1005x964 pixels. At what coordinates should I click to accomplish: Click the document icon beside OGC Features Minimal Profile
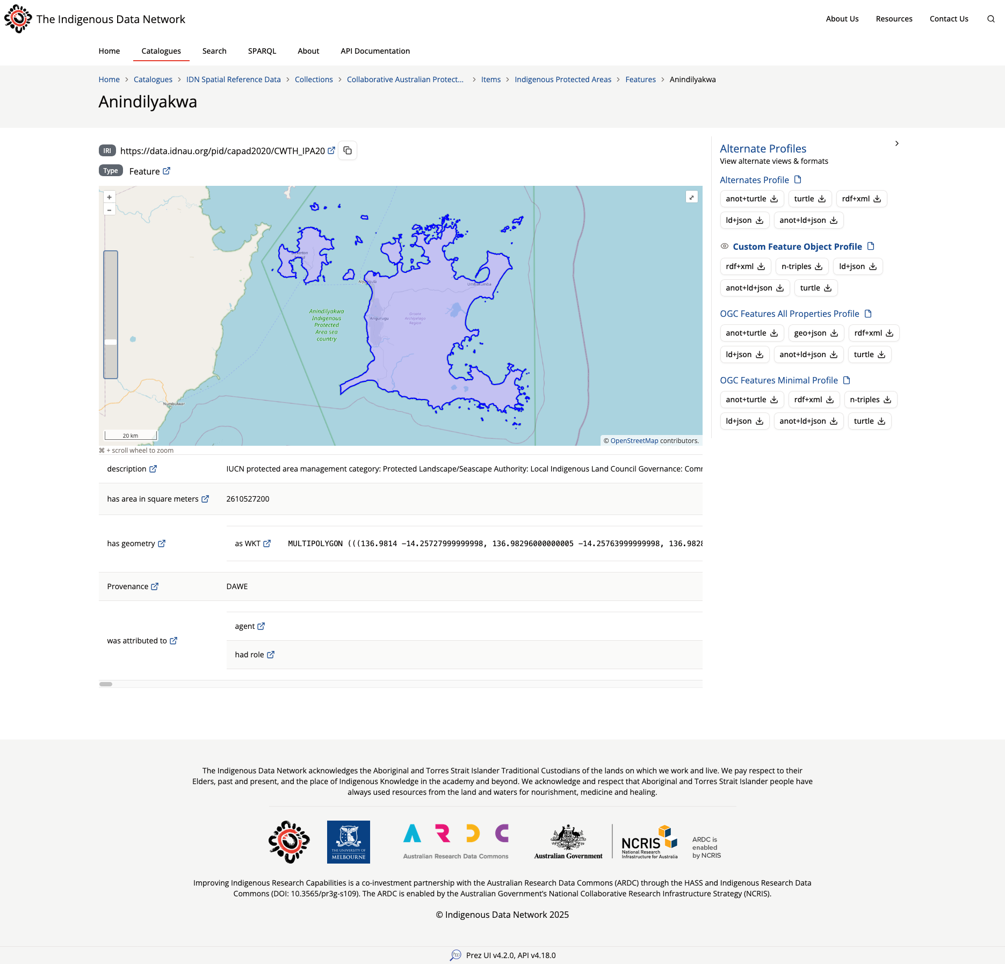(x=847, y=380)
